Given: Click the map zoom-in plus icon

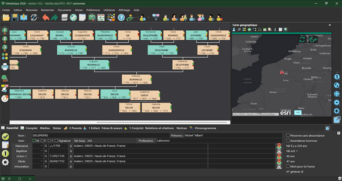Looking at the screenshot, I should coord(337,111).
